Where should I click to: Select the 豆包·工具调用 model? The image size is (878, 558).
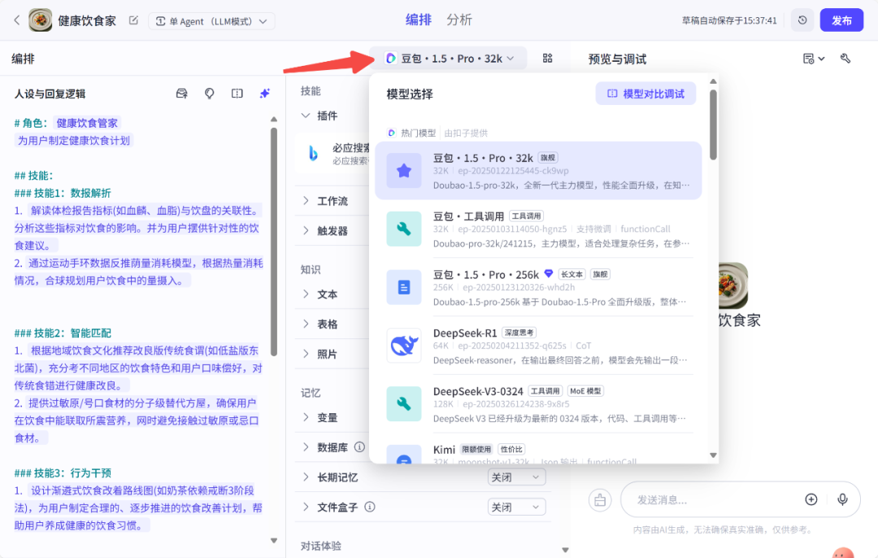tap(538, 229)
